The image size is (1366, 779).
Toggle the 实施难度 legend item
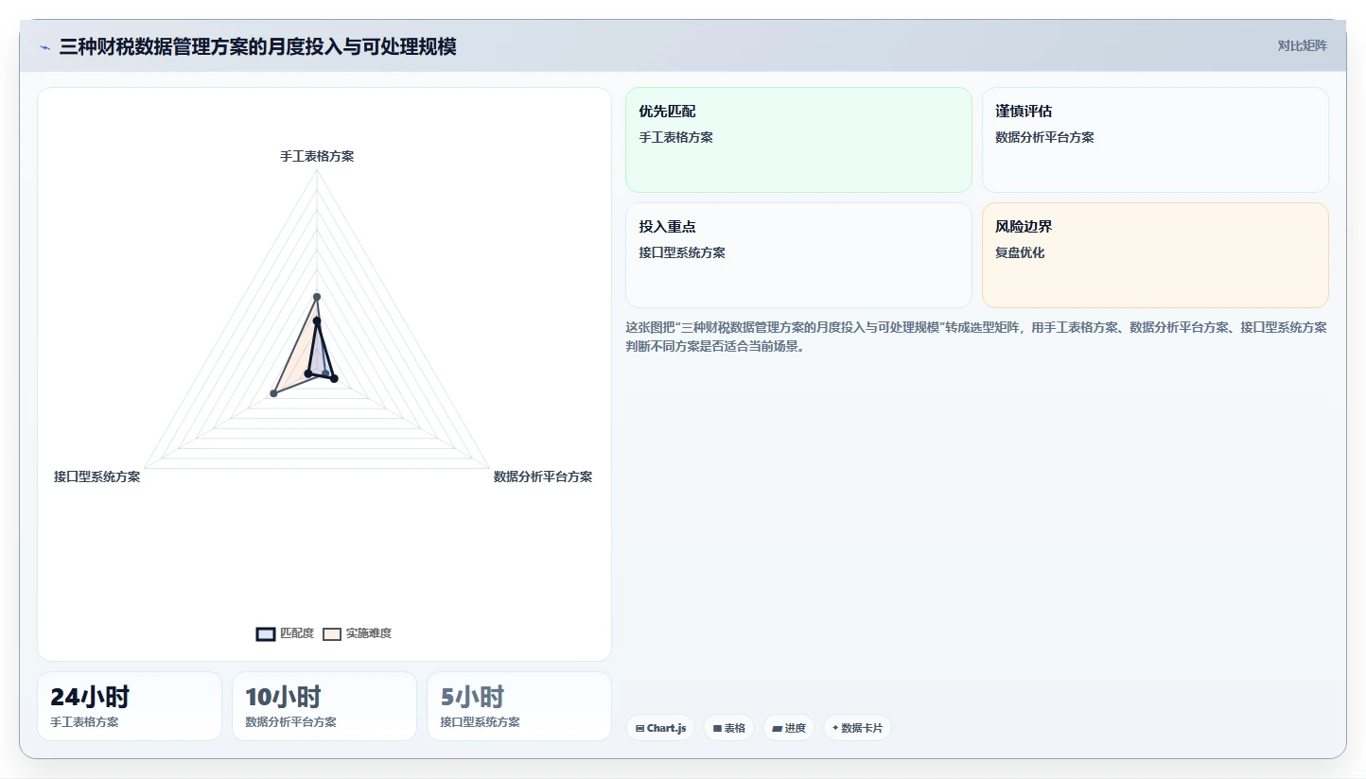(357, 633)
